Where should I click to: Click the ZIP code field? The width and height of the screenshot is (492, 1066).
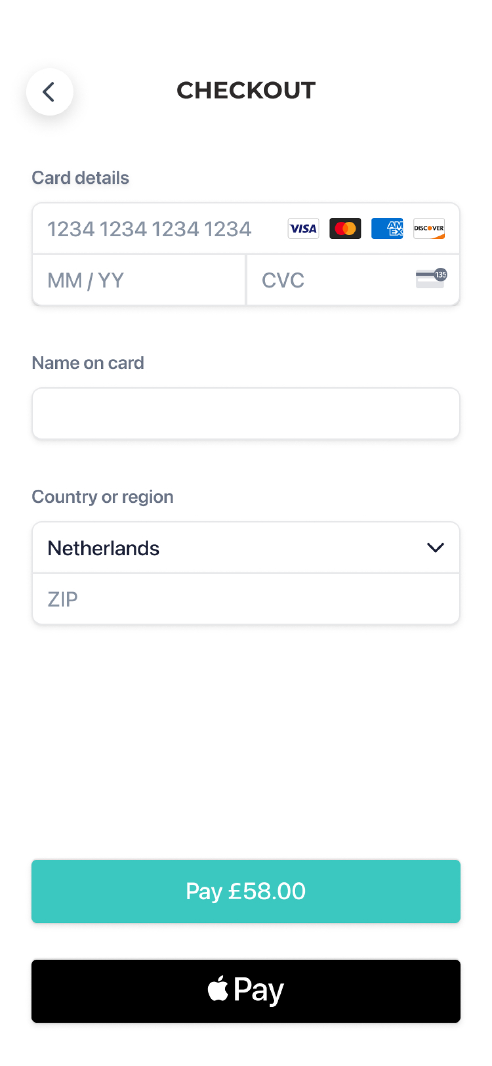[x=246, y=599]
